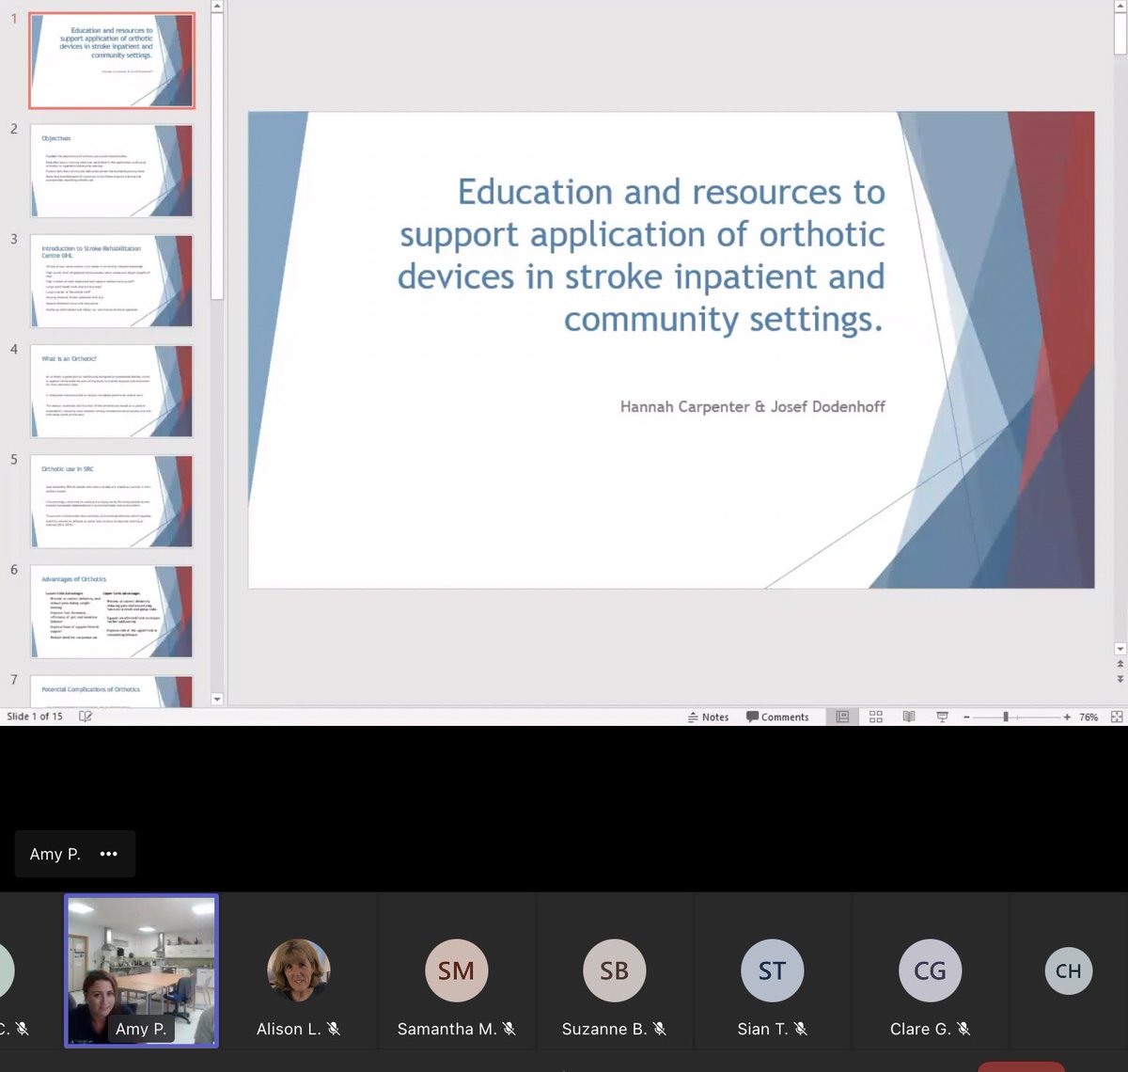Go to previous slide double-arrow

click(x=1120, y=664)
